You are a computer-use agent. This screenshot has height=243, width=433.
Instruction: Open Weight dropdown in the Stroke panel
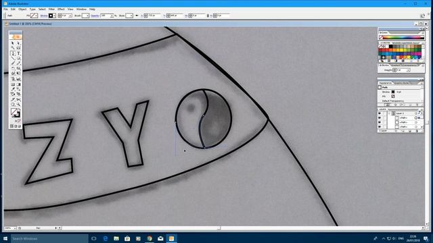pyautogui.click(x=408, y=70)
